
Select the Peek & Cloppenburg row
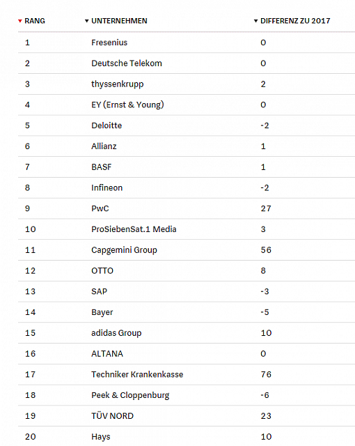[187, 395]
